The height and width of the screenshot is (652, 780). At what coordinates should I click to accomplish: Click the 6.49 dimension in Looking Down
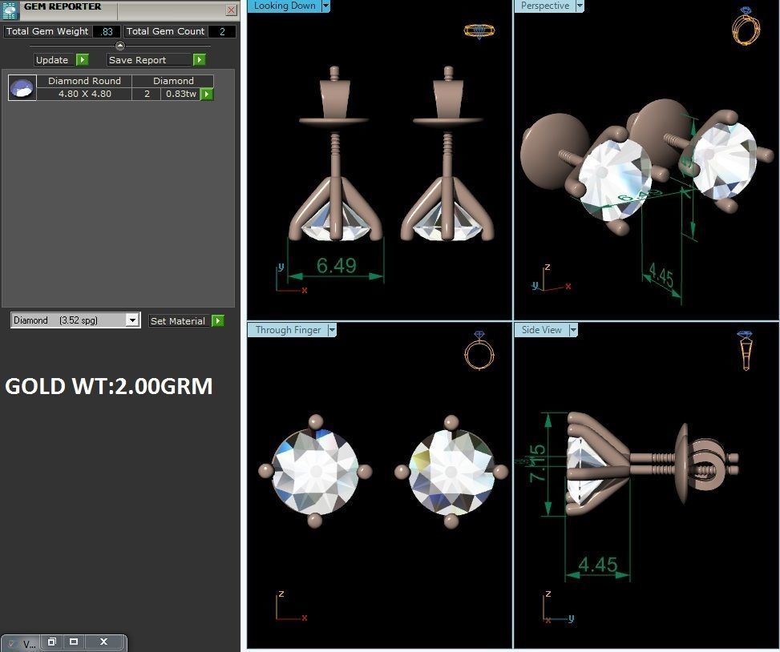(336, 266)
